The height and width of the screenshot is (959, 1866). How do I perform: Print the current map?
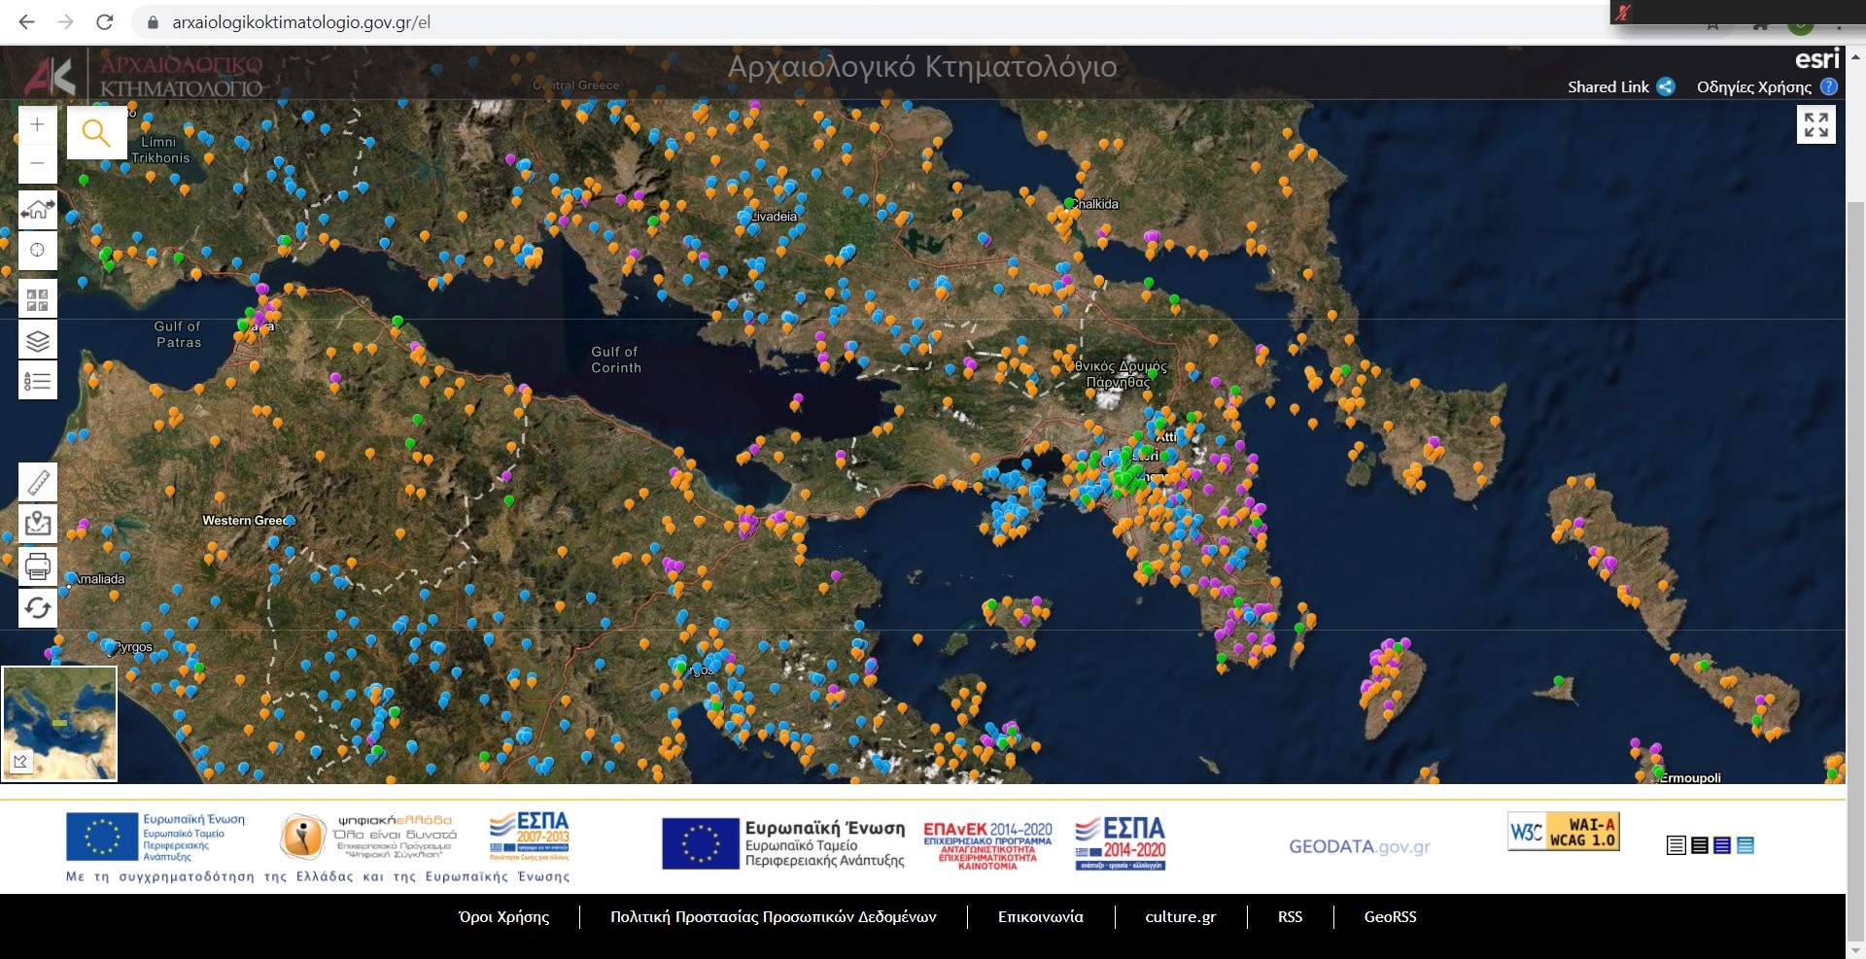coord(37,565)
